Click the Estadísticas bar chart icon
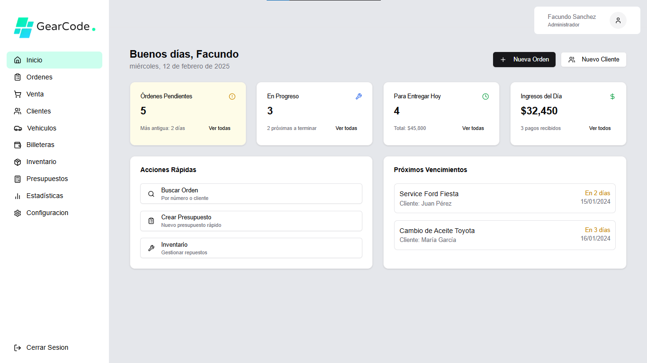Screen dimensions: 647x363 click(18, 196)
